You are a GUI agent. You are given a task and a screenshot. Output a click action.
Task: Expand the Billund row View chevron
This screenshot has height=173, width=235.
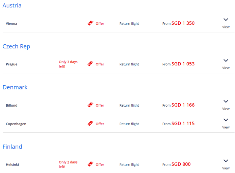(x=226, y=102)
